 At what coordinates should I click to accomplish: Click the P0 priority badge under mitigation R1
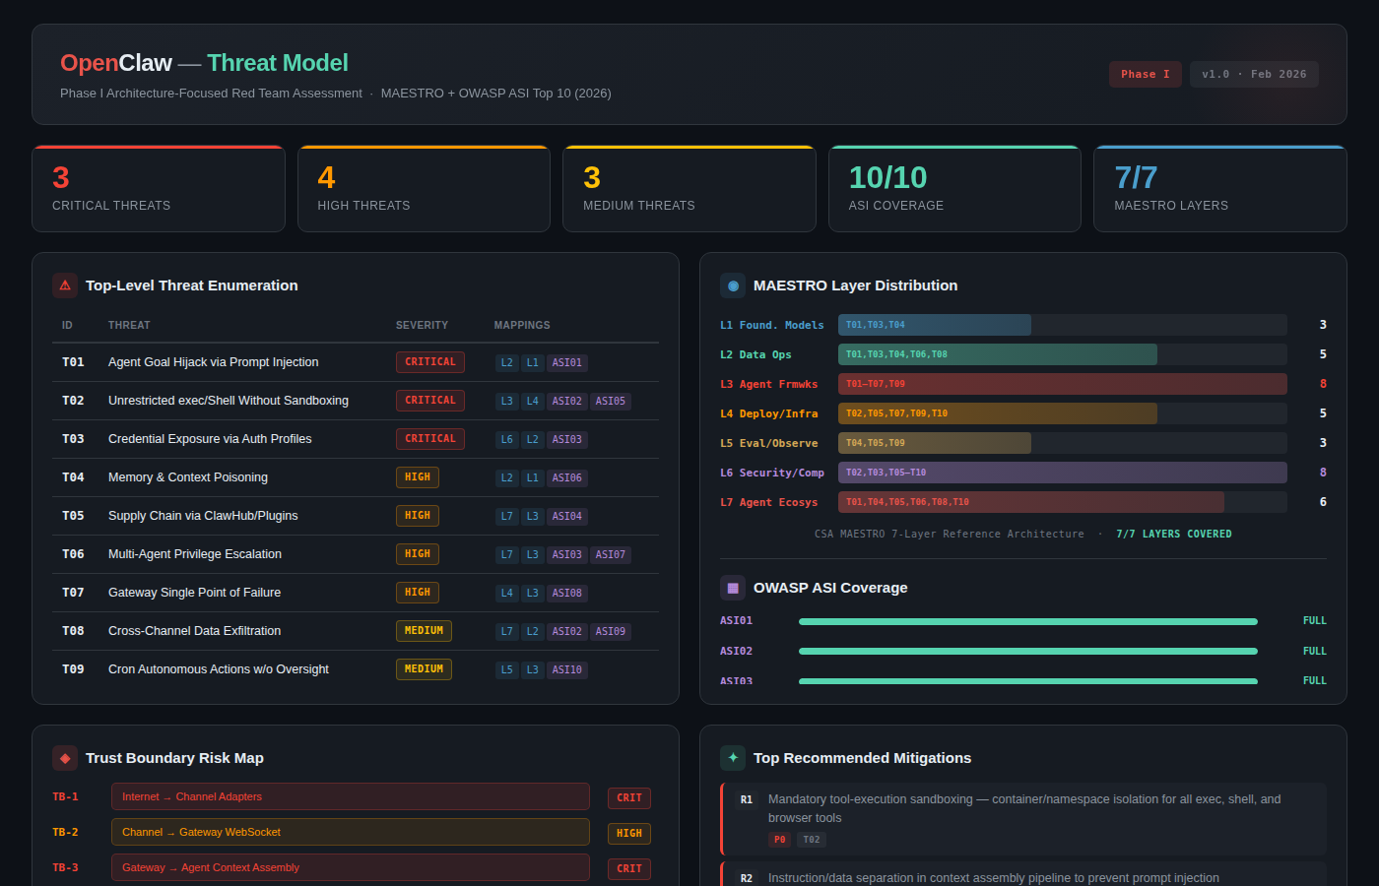(779, 839)
